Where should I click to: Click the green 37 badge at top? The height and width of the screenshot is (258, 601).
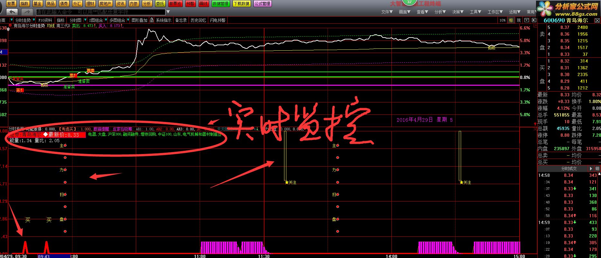(409, 2)
